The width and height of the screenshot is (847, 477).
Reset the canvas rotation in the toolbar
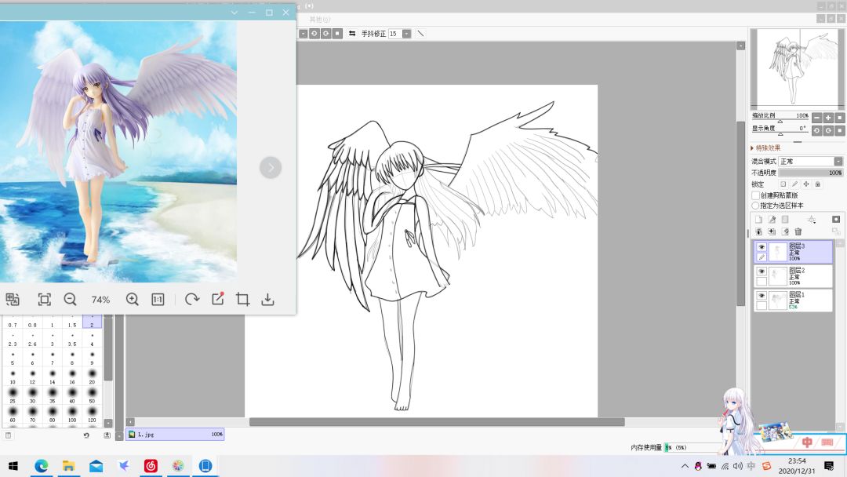click(337, 34)
